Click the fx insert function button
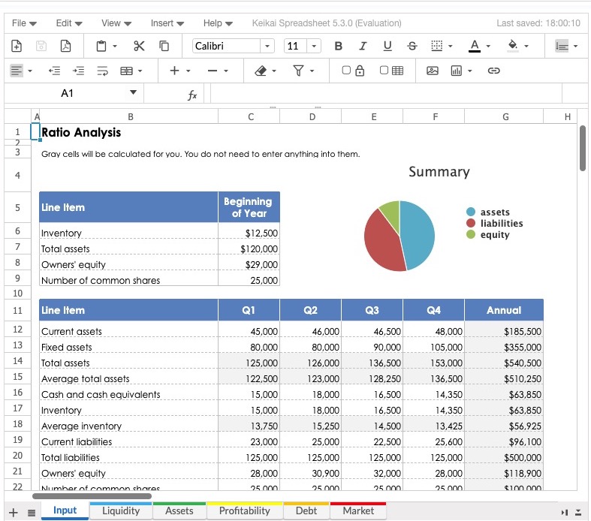The image size is (591, 521). pos(192,95)
